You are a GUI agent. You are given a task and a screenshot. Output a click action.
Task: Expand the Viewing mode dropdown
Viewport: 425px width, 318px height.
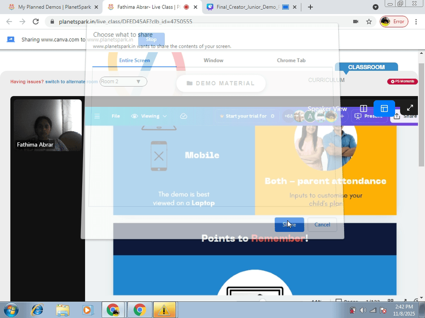tap(149, 116)
